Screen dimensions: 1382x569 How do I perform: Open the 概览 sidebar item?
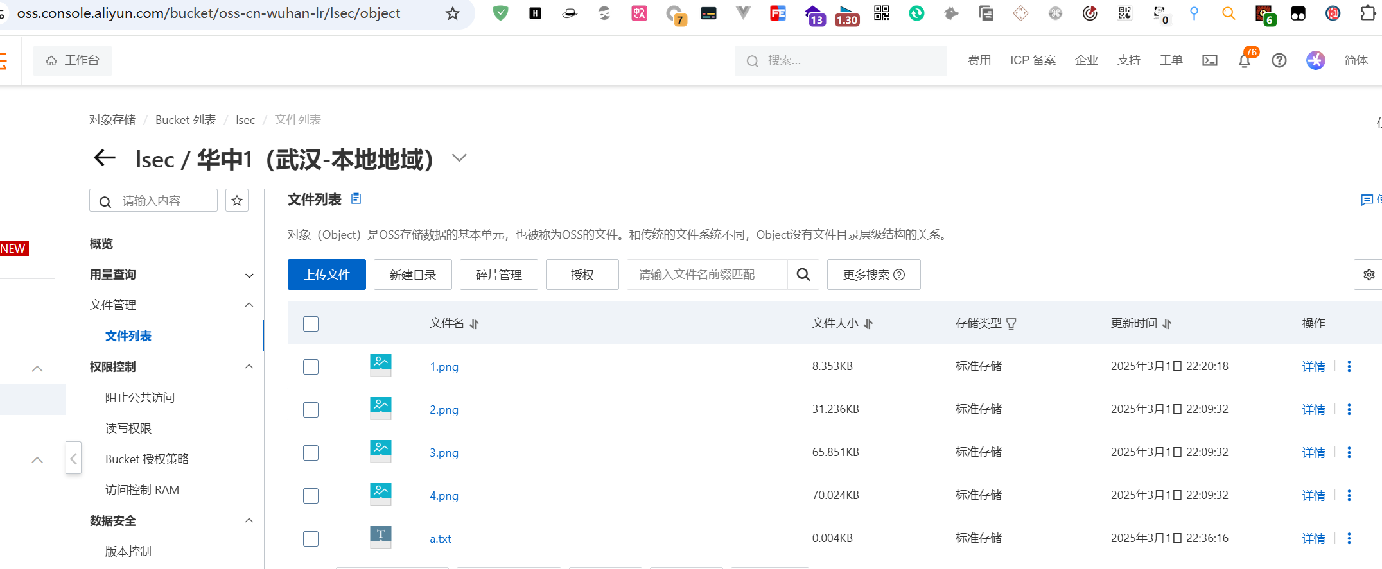pos(101,244)
